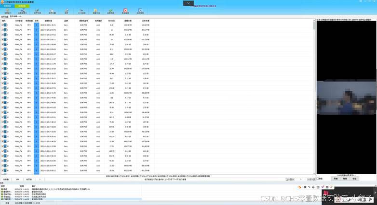Click the fifth toolbar icon with the document
This screenshot has width=377, height=205.
pyautogui.click(x=67, y=11)
